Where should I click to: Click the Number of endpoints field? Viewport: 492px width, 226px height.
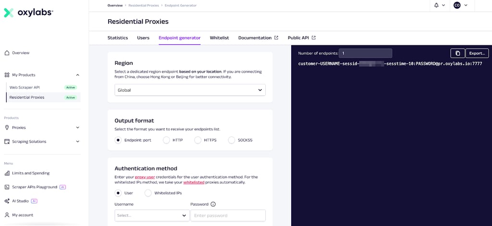[366, 53]
